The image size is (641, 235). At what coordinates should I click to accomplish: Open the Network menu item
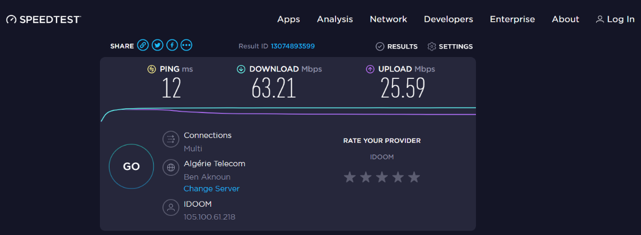[x=388, y=19]
